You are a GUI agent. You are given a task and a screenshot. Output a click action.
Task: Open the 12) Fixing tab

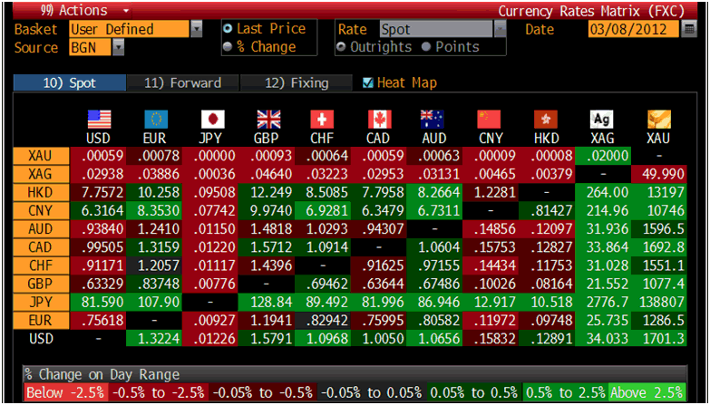point(297,83)
